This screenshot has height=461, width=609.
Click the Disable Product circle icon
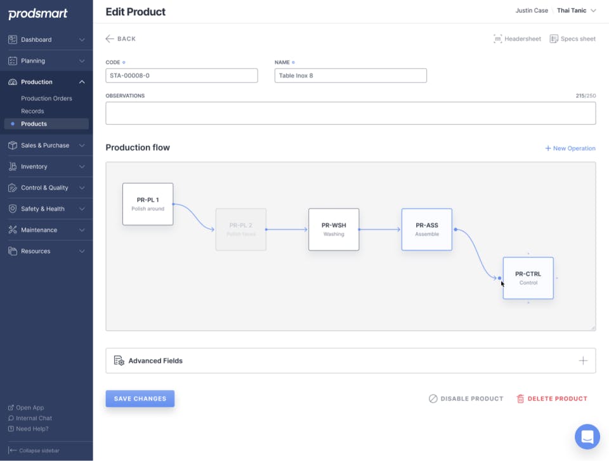(x=433, y=399)
